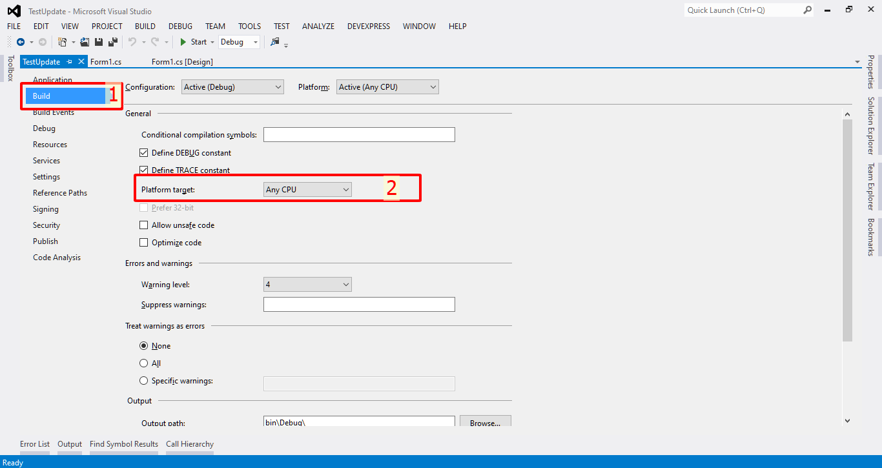Open the Warning level dropdown
This screenshot has width=882, height=468.
coord(307,285)
